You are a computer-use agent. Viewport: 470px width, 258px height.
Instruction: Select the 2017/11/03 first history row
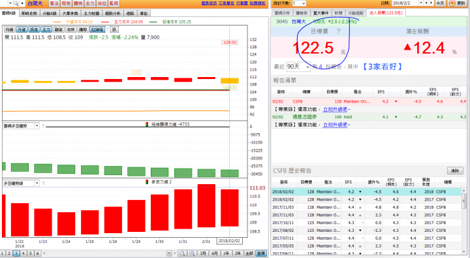coord(366,207)
